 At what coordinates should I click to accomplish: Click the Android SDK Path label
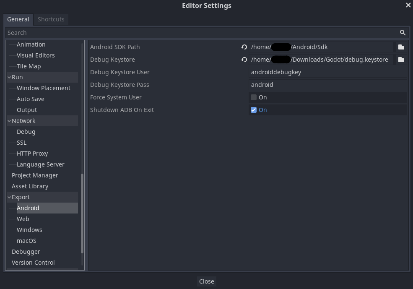pos(115,47)
